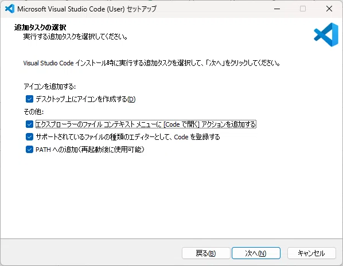Image resolution: width=343 pixels, height=266 pixels.
Task: Click the large VS Code logo
Action: click(x=326, y=34)
